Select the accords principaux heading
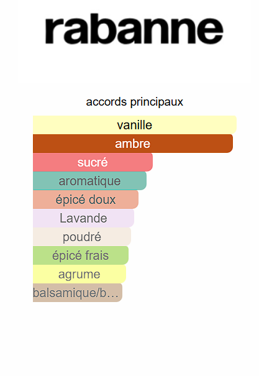 [x=135, y=102]
